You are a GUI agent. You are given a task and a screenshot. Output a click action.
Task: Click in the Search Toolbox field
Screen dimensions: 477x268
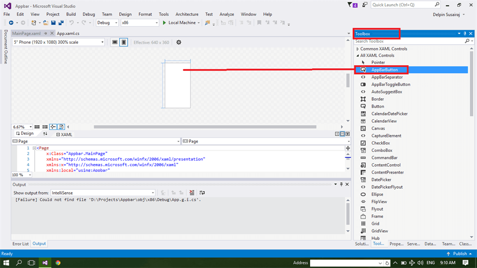[x=408, y=41]
